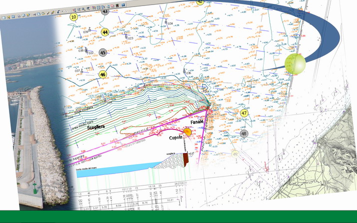This screenshot has width=357, height=223.
Task: Click the Undo arrow icon
Action: (x=58, y=11)
